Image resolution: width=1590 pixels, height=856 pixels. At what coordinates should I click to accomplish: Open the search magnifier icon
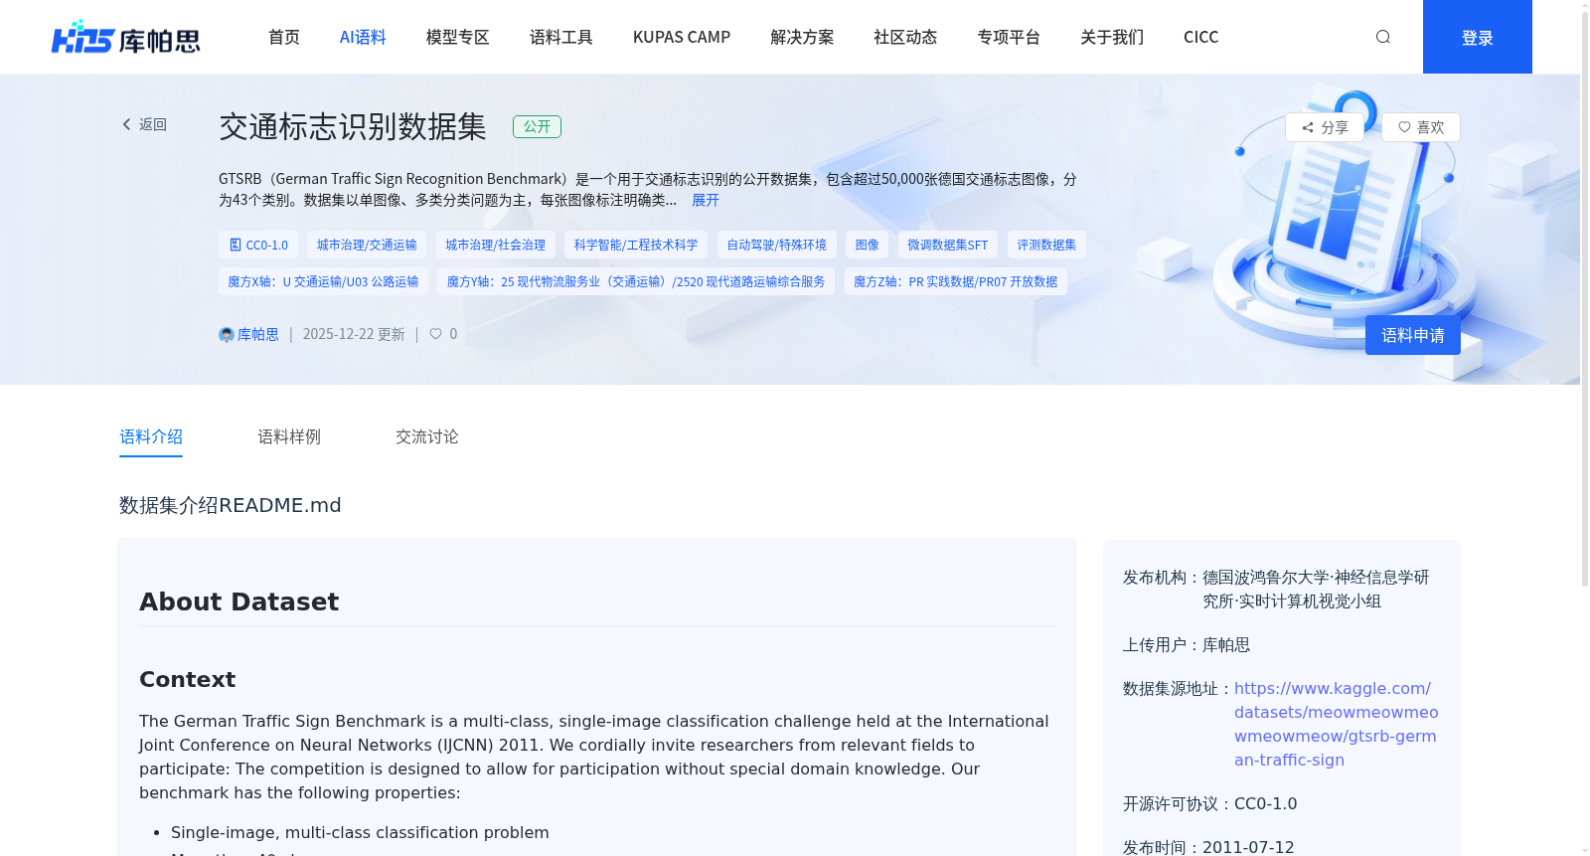(1382, 37)
